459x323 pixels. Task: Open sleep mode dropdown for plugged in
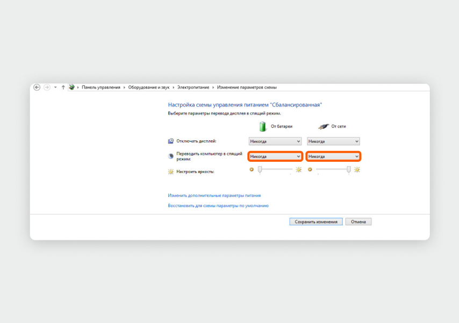click(333, 156)
